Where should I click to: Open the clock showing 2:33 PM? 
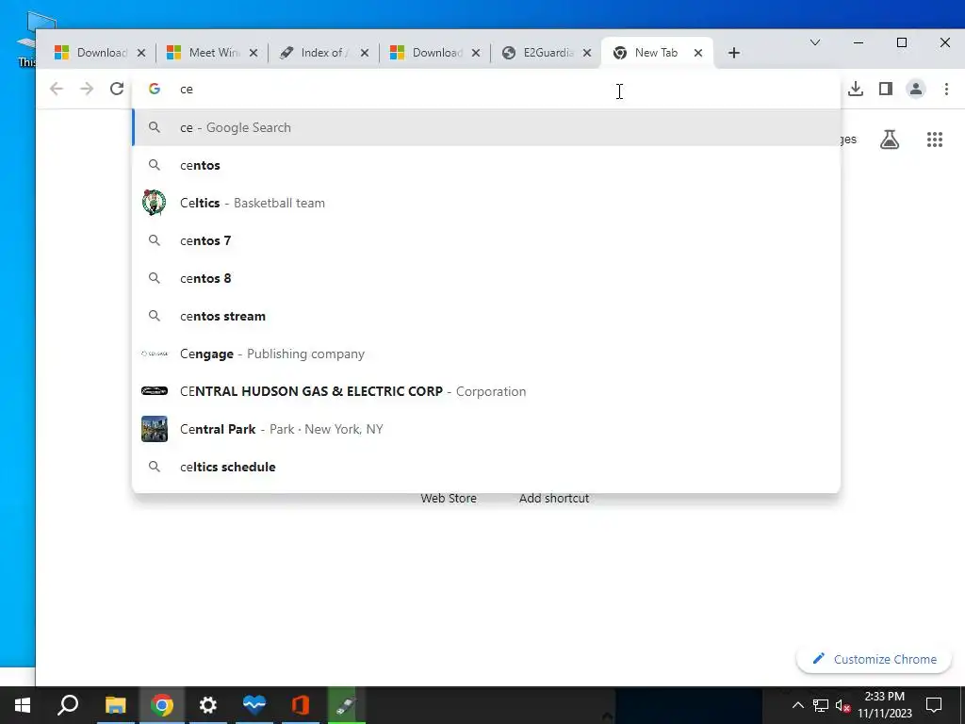click(885, 705)
